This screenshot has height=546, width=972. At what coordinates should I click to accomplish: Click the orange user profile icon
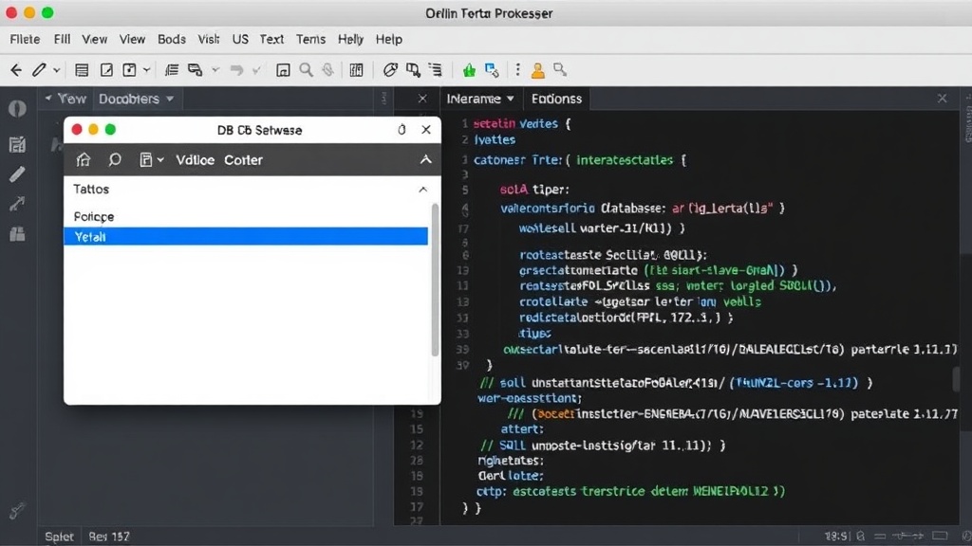tap(538, 70)
